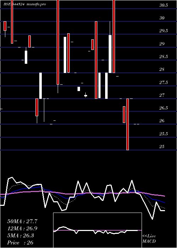Select the 27 price axis label
The height and width of the screenshot is (248, 177).
point(162,95)
